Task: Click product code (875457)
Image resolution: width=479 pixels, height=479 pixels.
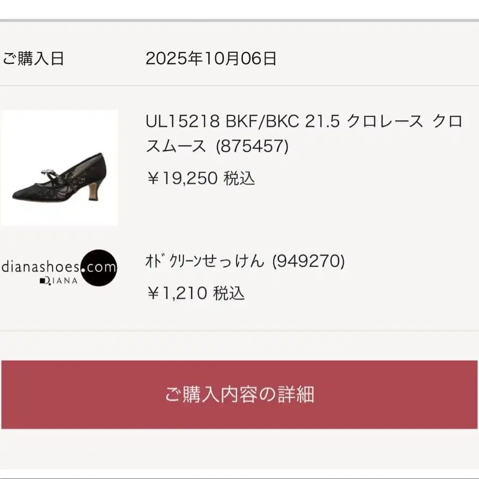Action: [252, 146]
